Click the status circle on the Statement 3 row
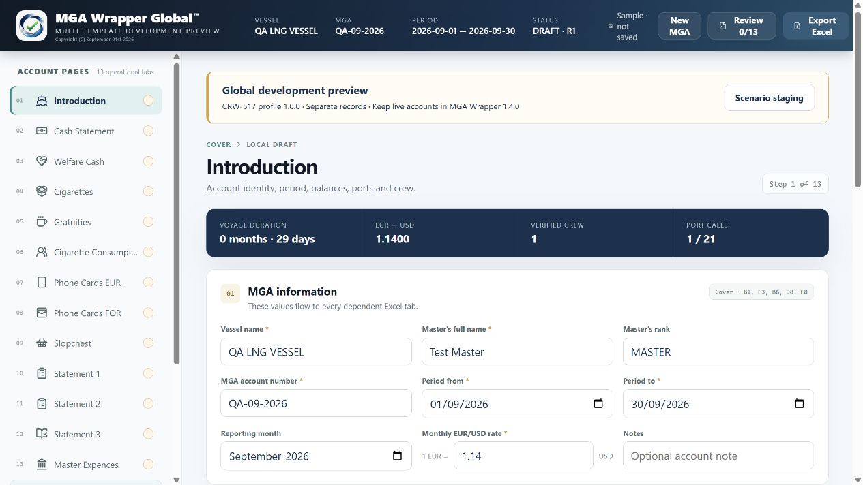This screenshot has width=863, height=485. [148, 434]
